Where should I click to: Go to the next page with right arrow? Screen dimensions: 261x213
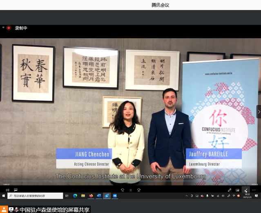click(x=259, y=112)
